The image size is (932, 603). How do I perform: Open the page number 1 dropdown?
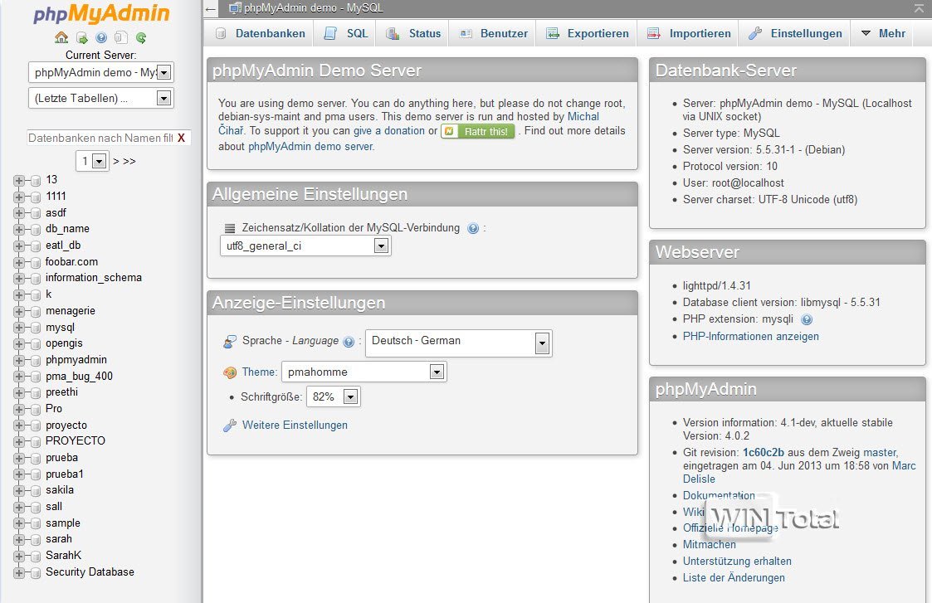coord(92,161)
